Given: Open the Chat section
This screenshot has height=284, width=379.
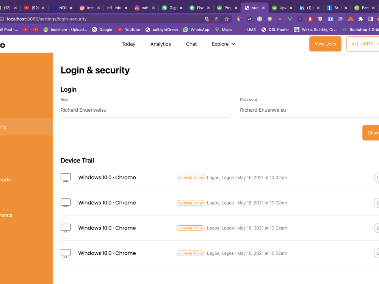Looking at the screenshot, I should coord(191,44).
